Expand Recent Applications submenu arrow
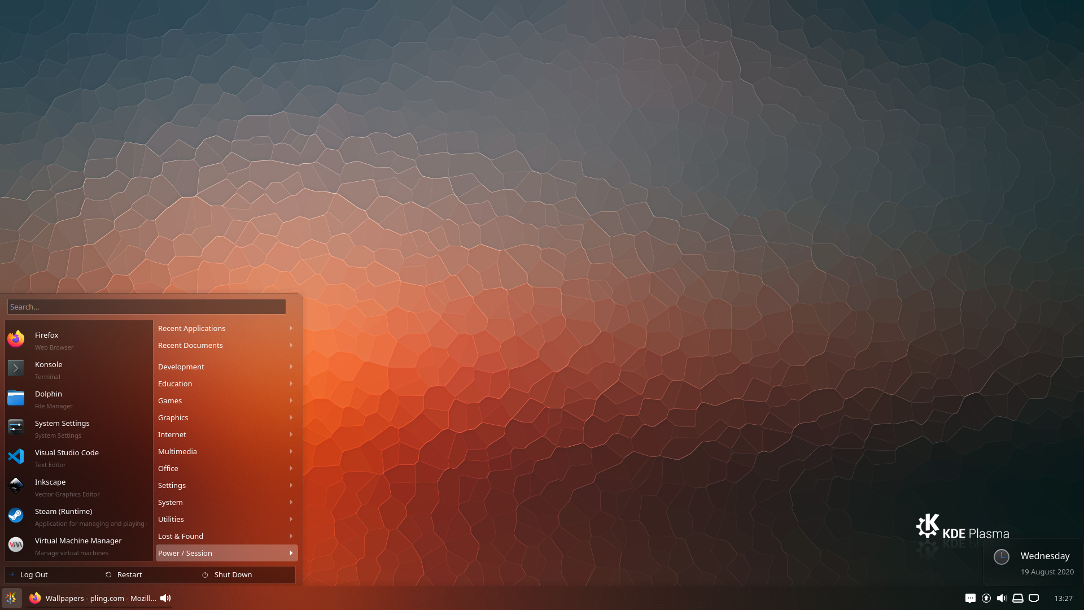1084x610 pixels. tap(291, 328)
